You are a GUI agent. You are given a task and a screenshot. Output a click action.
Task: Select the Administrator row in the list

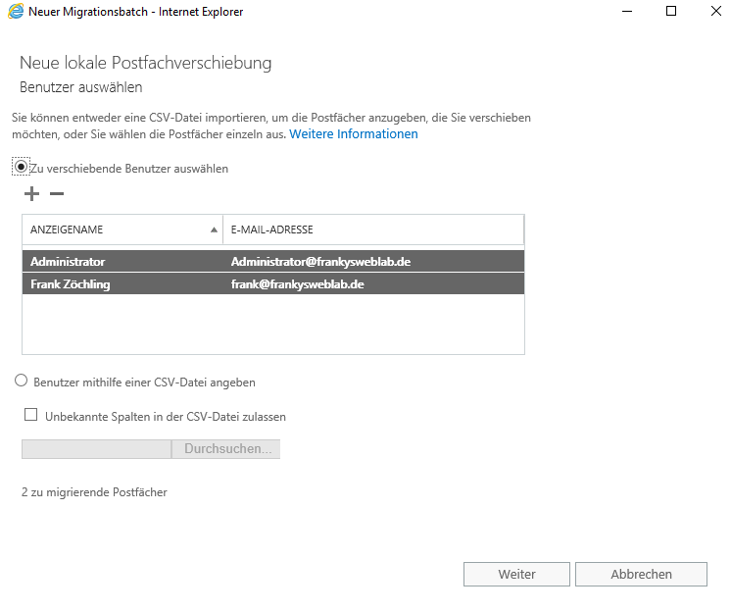(x=68, y=262)
